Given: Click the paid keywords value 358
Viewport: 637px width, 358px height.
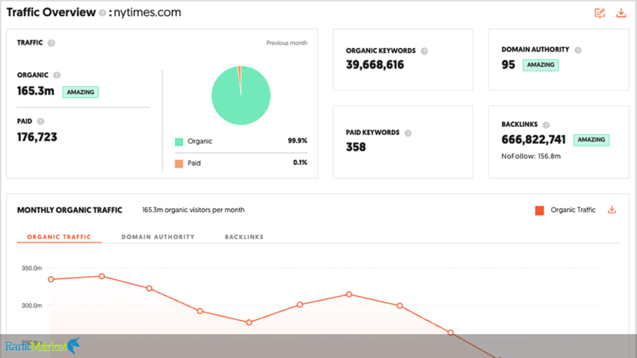Looking at the screenshot, I should (356, 147).
